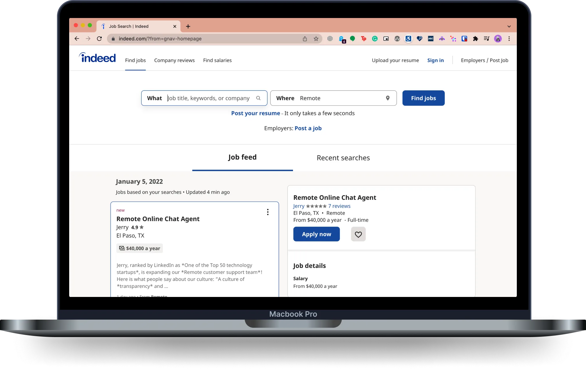Click the January 5, 2022 heading
Screen dimensions: 586x369
pyautogui.click(x=139, y=182)
